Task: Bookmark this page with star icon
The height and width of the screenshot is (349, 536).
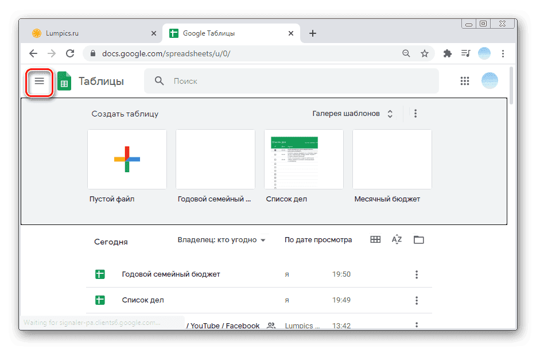Action: 425,53
